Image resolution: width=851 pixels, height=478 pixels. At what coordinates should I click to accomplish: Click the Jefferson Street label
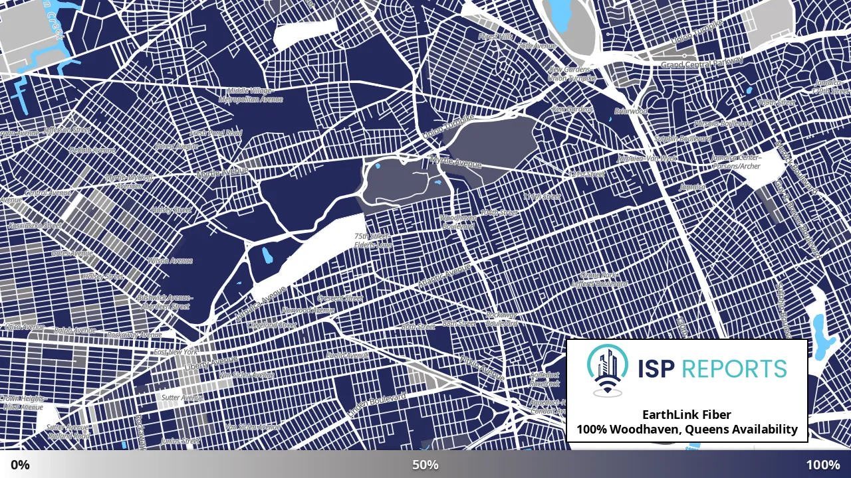67,130
